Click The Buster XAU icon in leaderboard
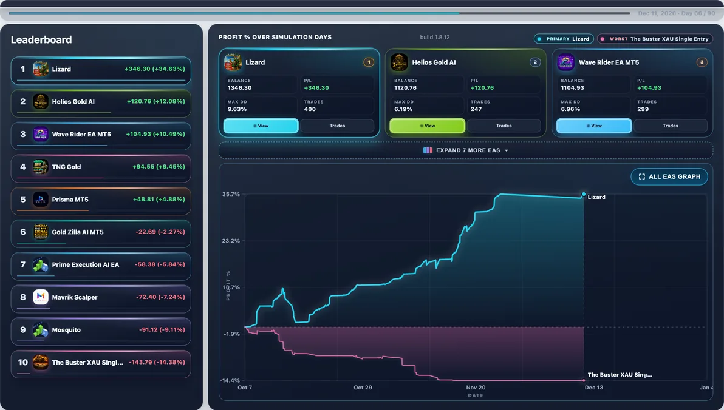Screen dimensions: 724x410 click(41, 363)
